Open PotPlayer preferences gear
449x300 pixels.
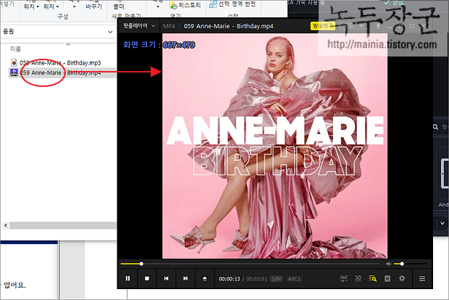coord(402,278)
